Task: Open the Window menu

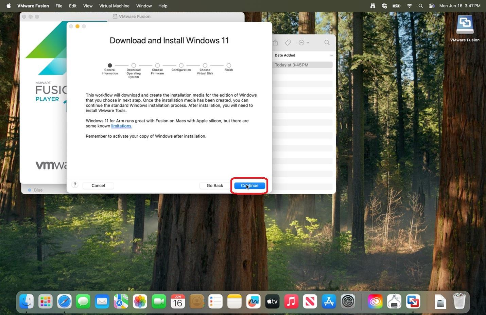Action: click(x=144, y=6)
